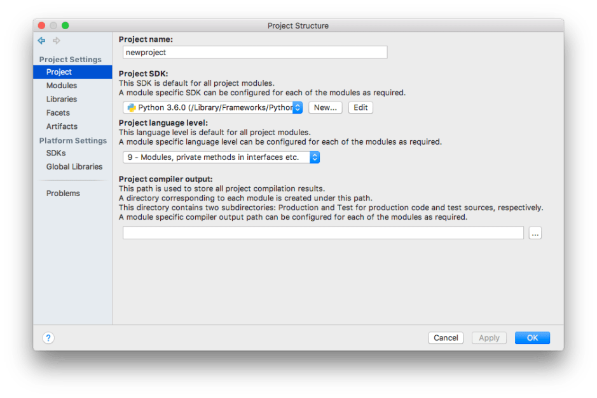Click the browse ellipsis button for compiler output
Viewport: 597px width, 398px height.
click(535, 234)
